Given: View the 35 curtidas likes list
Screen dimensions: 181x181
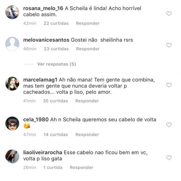Looking at the screenshot, I should coord(56,101).
